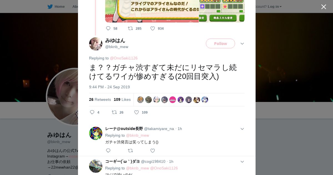This screenshot has height=175, width=333.
Task: Reply to レーナ@outside長野's comment
Action: coord(108,151)
